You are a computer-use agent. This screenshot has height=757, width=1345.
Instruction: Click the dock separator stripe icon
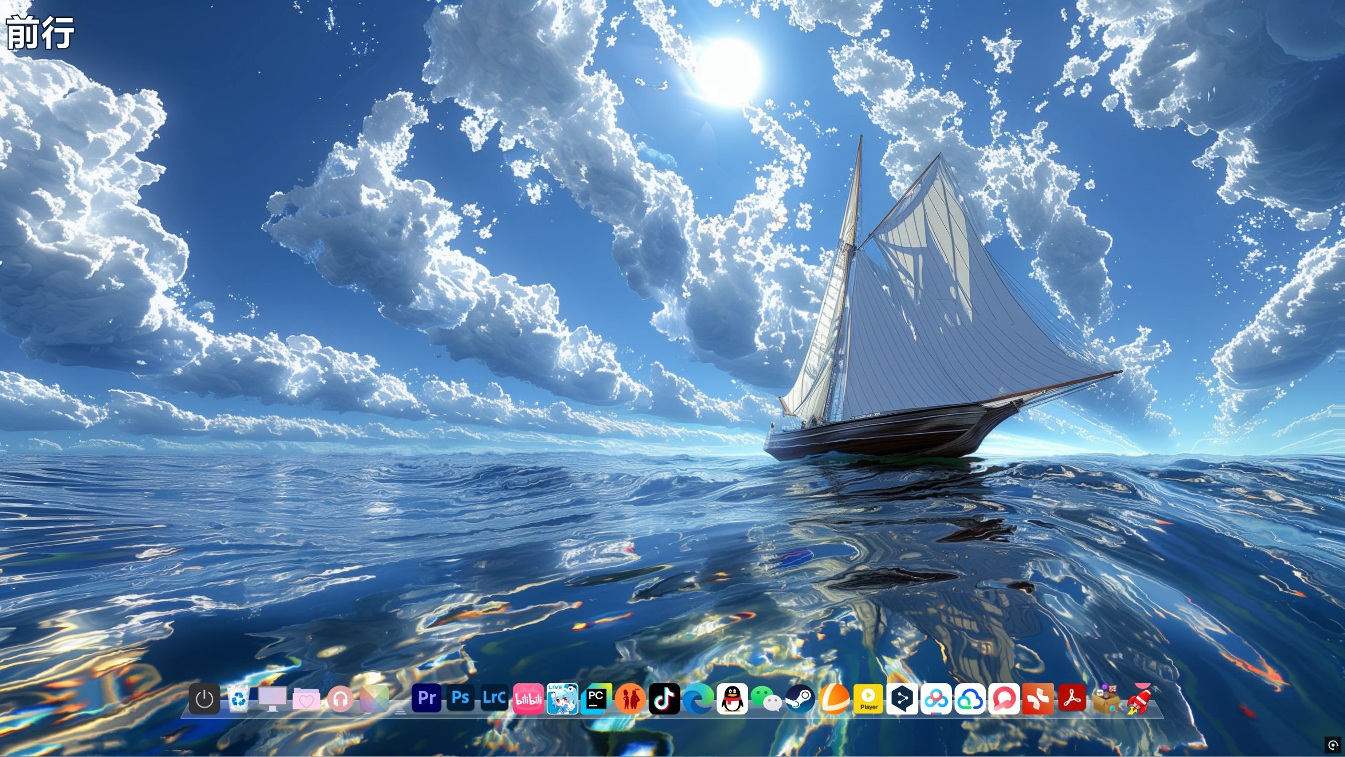point(400,710)
